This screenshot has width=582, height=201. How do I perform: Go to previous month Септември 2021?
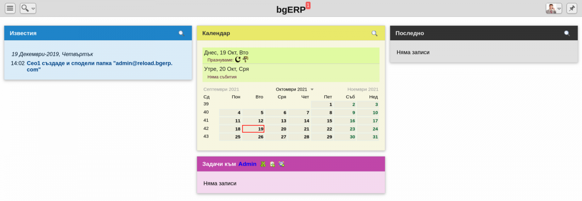221,90
